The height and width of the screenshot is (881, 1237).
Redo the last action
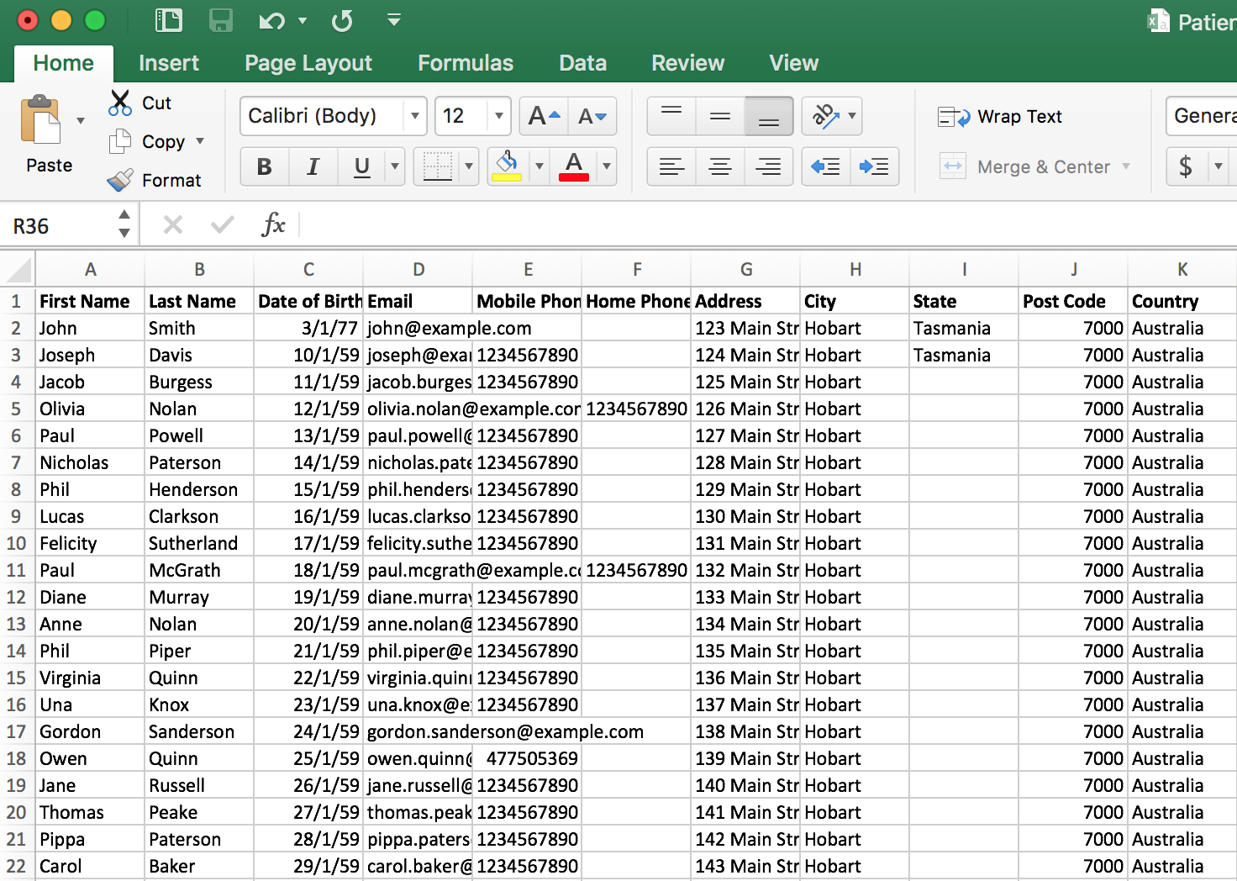(x=342, y=20)
